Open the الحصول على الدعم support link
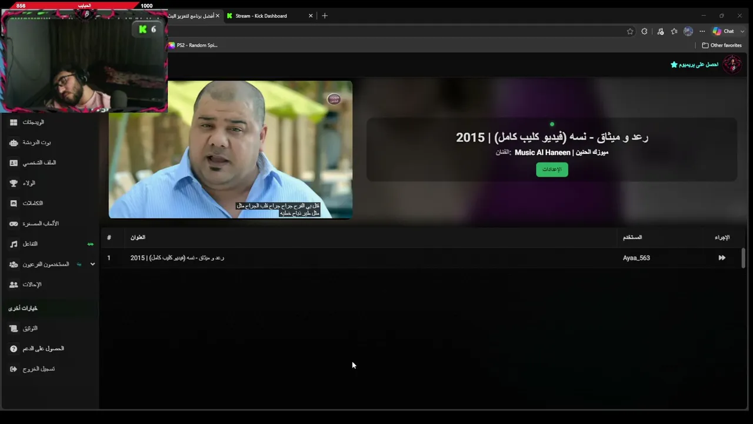 pyautogui.click(x=43, y=349)
